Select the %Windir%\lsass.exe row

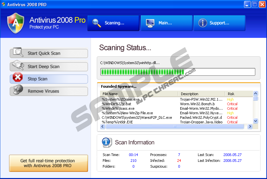(x=176, y=108)
